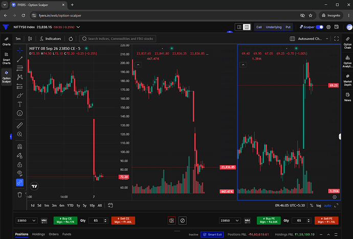The image size is (353, 239).
Task: Open go to date calendar icon
Action: tap(111, 205)
